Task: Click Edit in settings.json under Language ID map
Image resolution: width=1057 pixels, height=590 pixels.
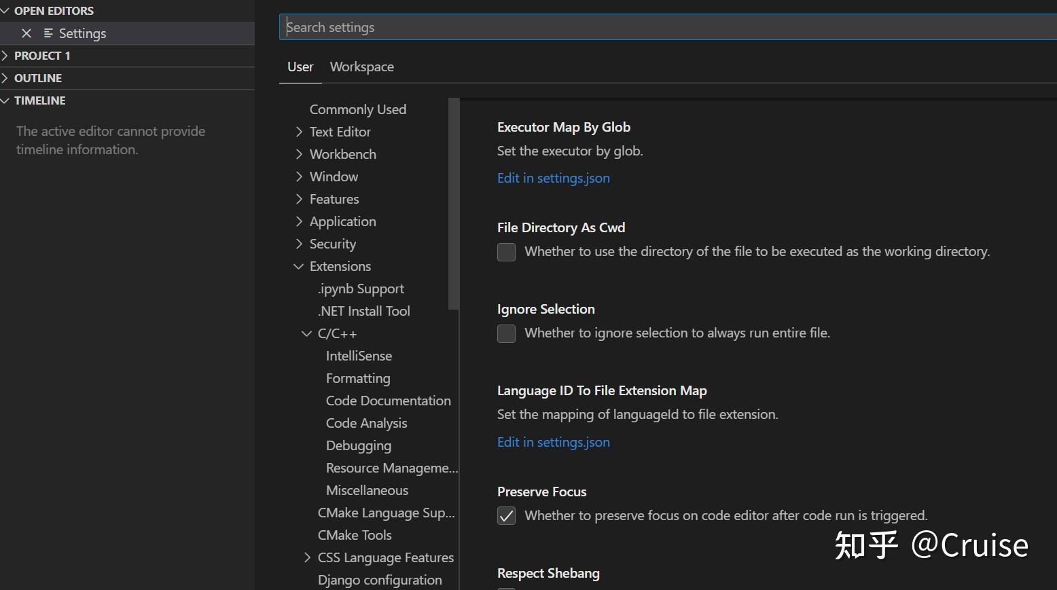Action: [x=552, y=441]
